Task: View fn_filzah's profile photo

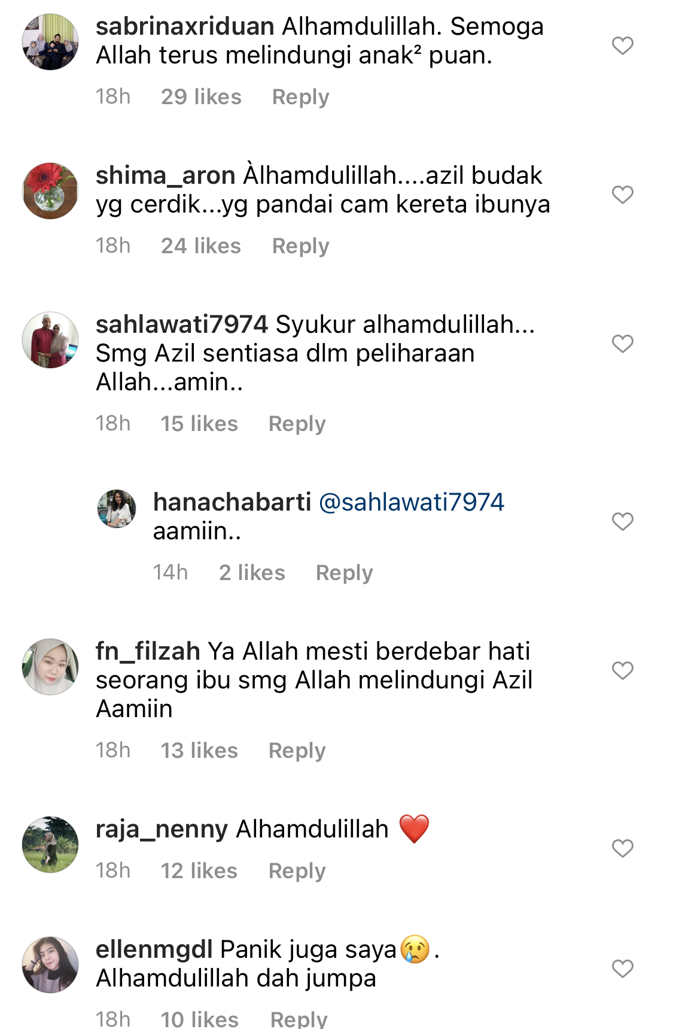Action: (x=50, y=667)
